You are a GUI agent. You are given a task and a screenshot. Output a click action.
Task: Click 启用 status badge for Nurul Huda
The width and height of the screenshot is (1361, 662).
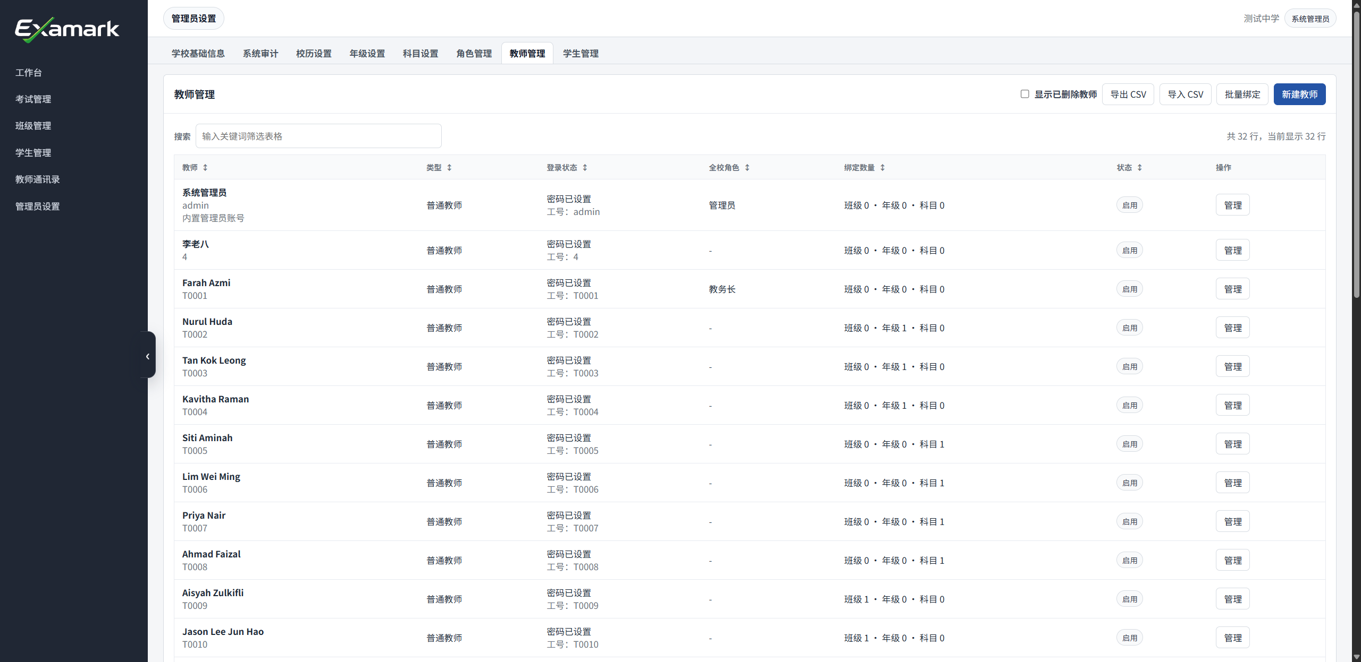pyautogui.click(x=1130, y=328)
